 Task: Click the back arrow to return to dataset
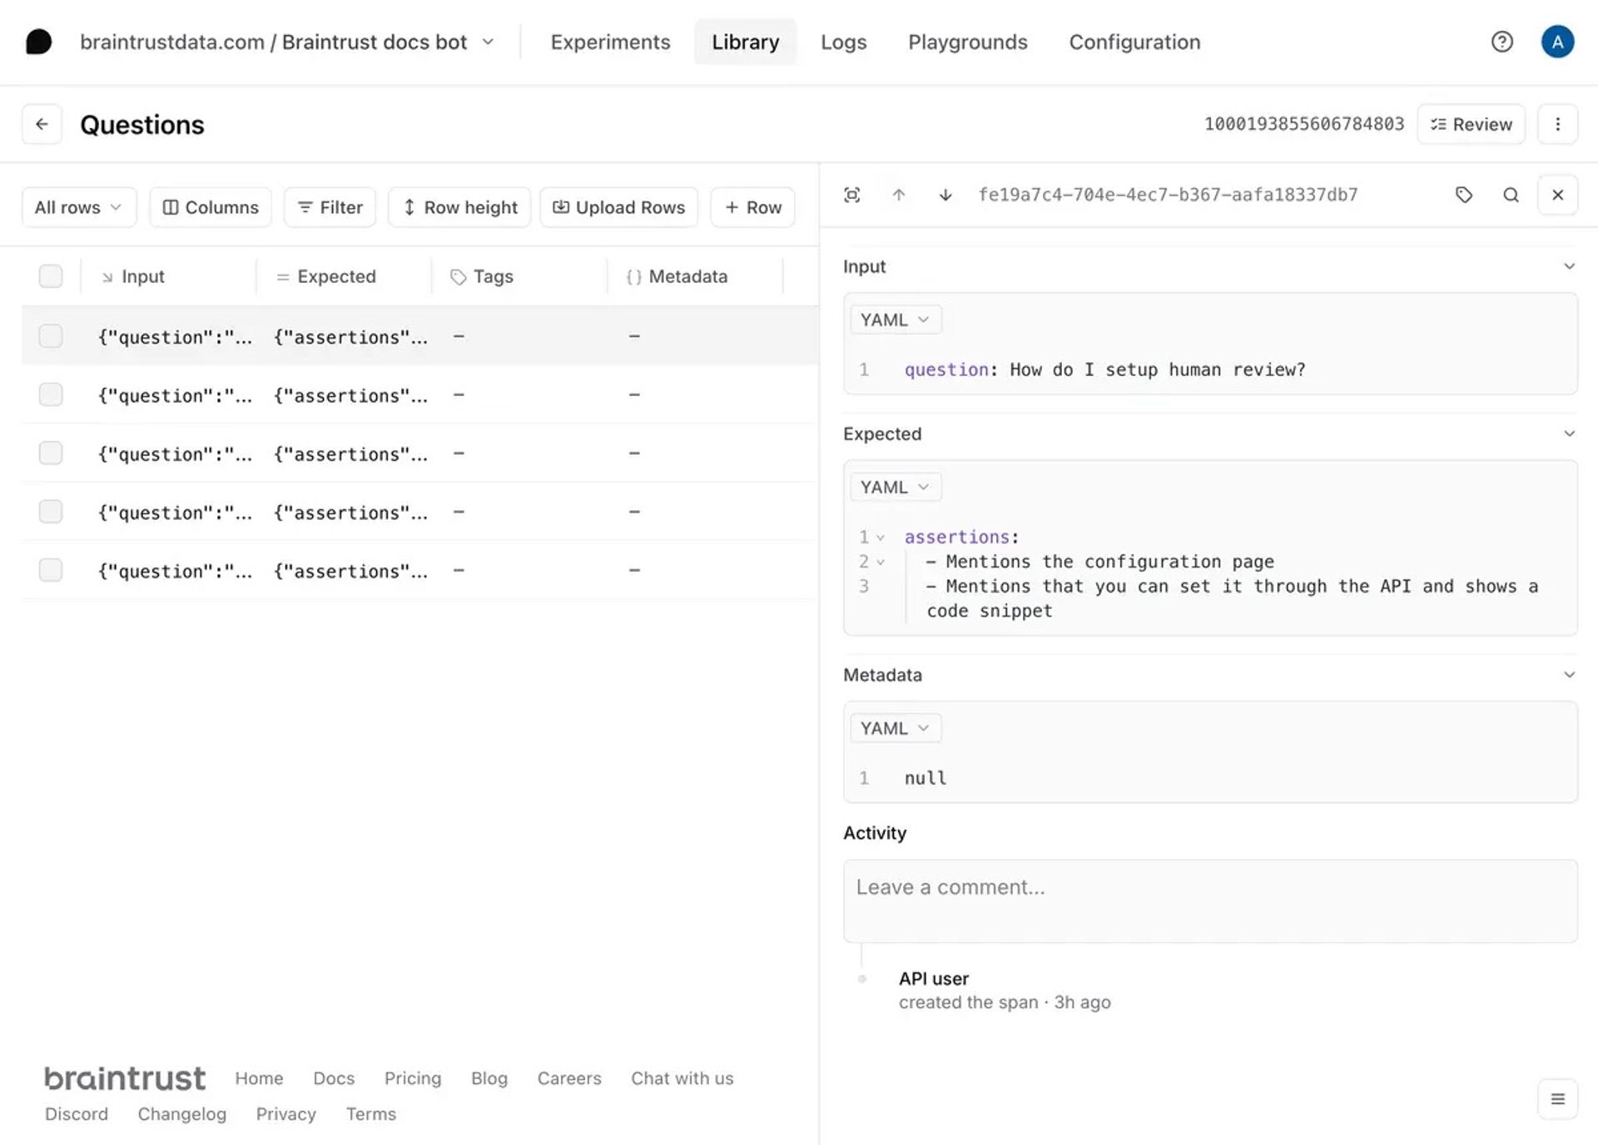point(41,124)
